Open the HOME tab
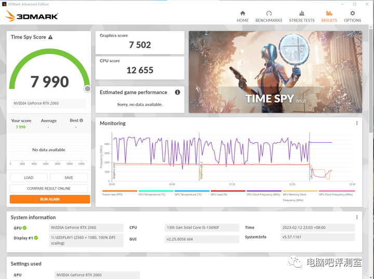The width and height of the screenshot is (374, 279). (243, 17)
